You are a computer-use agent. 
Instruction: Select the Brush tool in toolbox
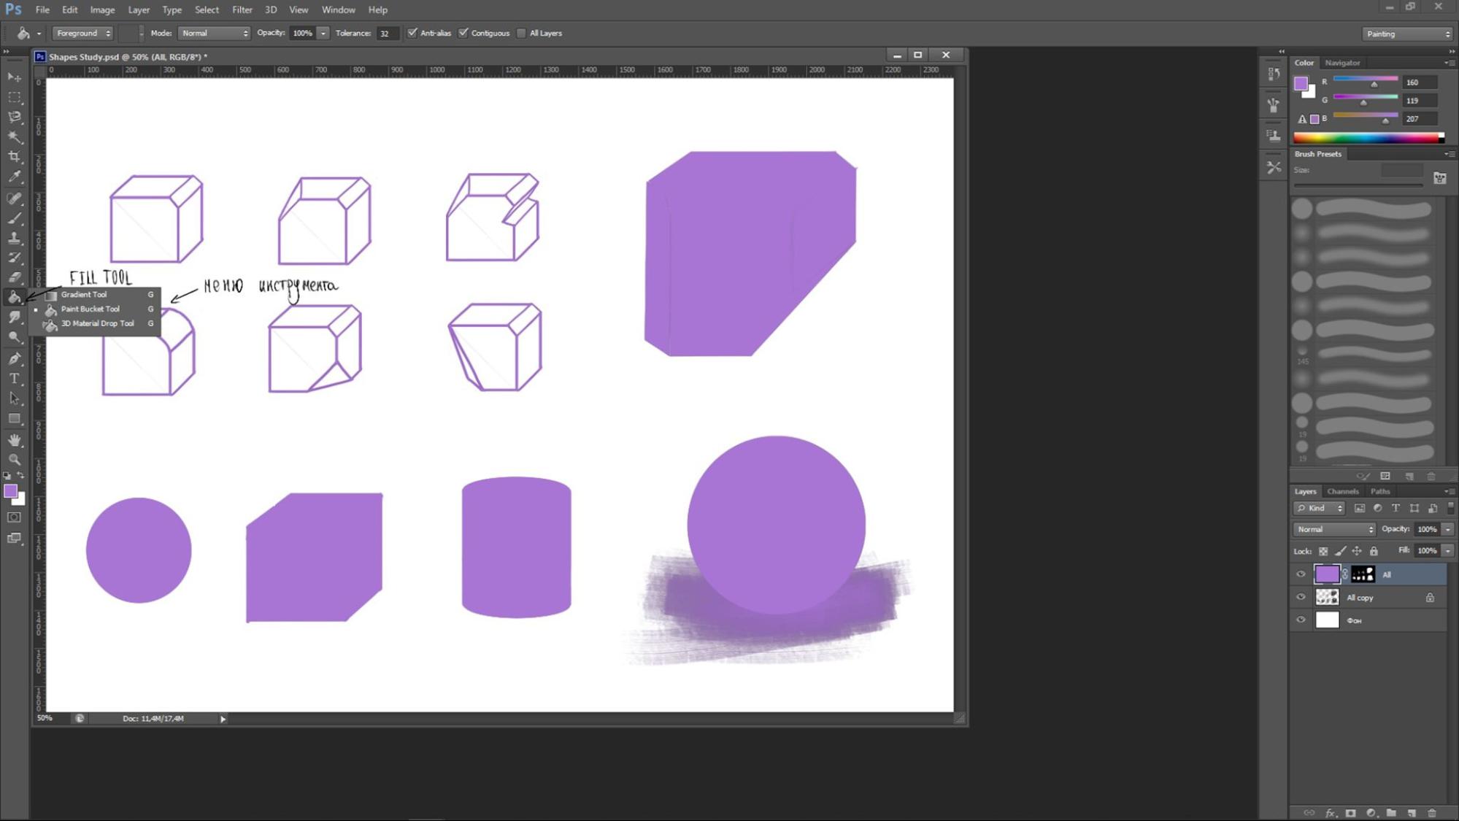pyautogui.click(x=15, y=218)
